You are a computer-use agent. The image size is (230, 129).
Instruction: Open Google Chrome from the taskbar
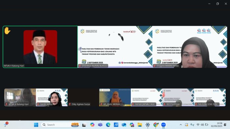[x=156, y=125]
